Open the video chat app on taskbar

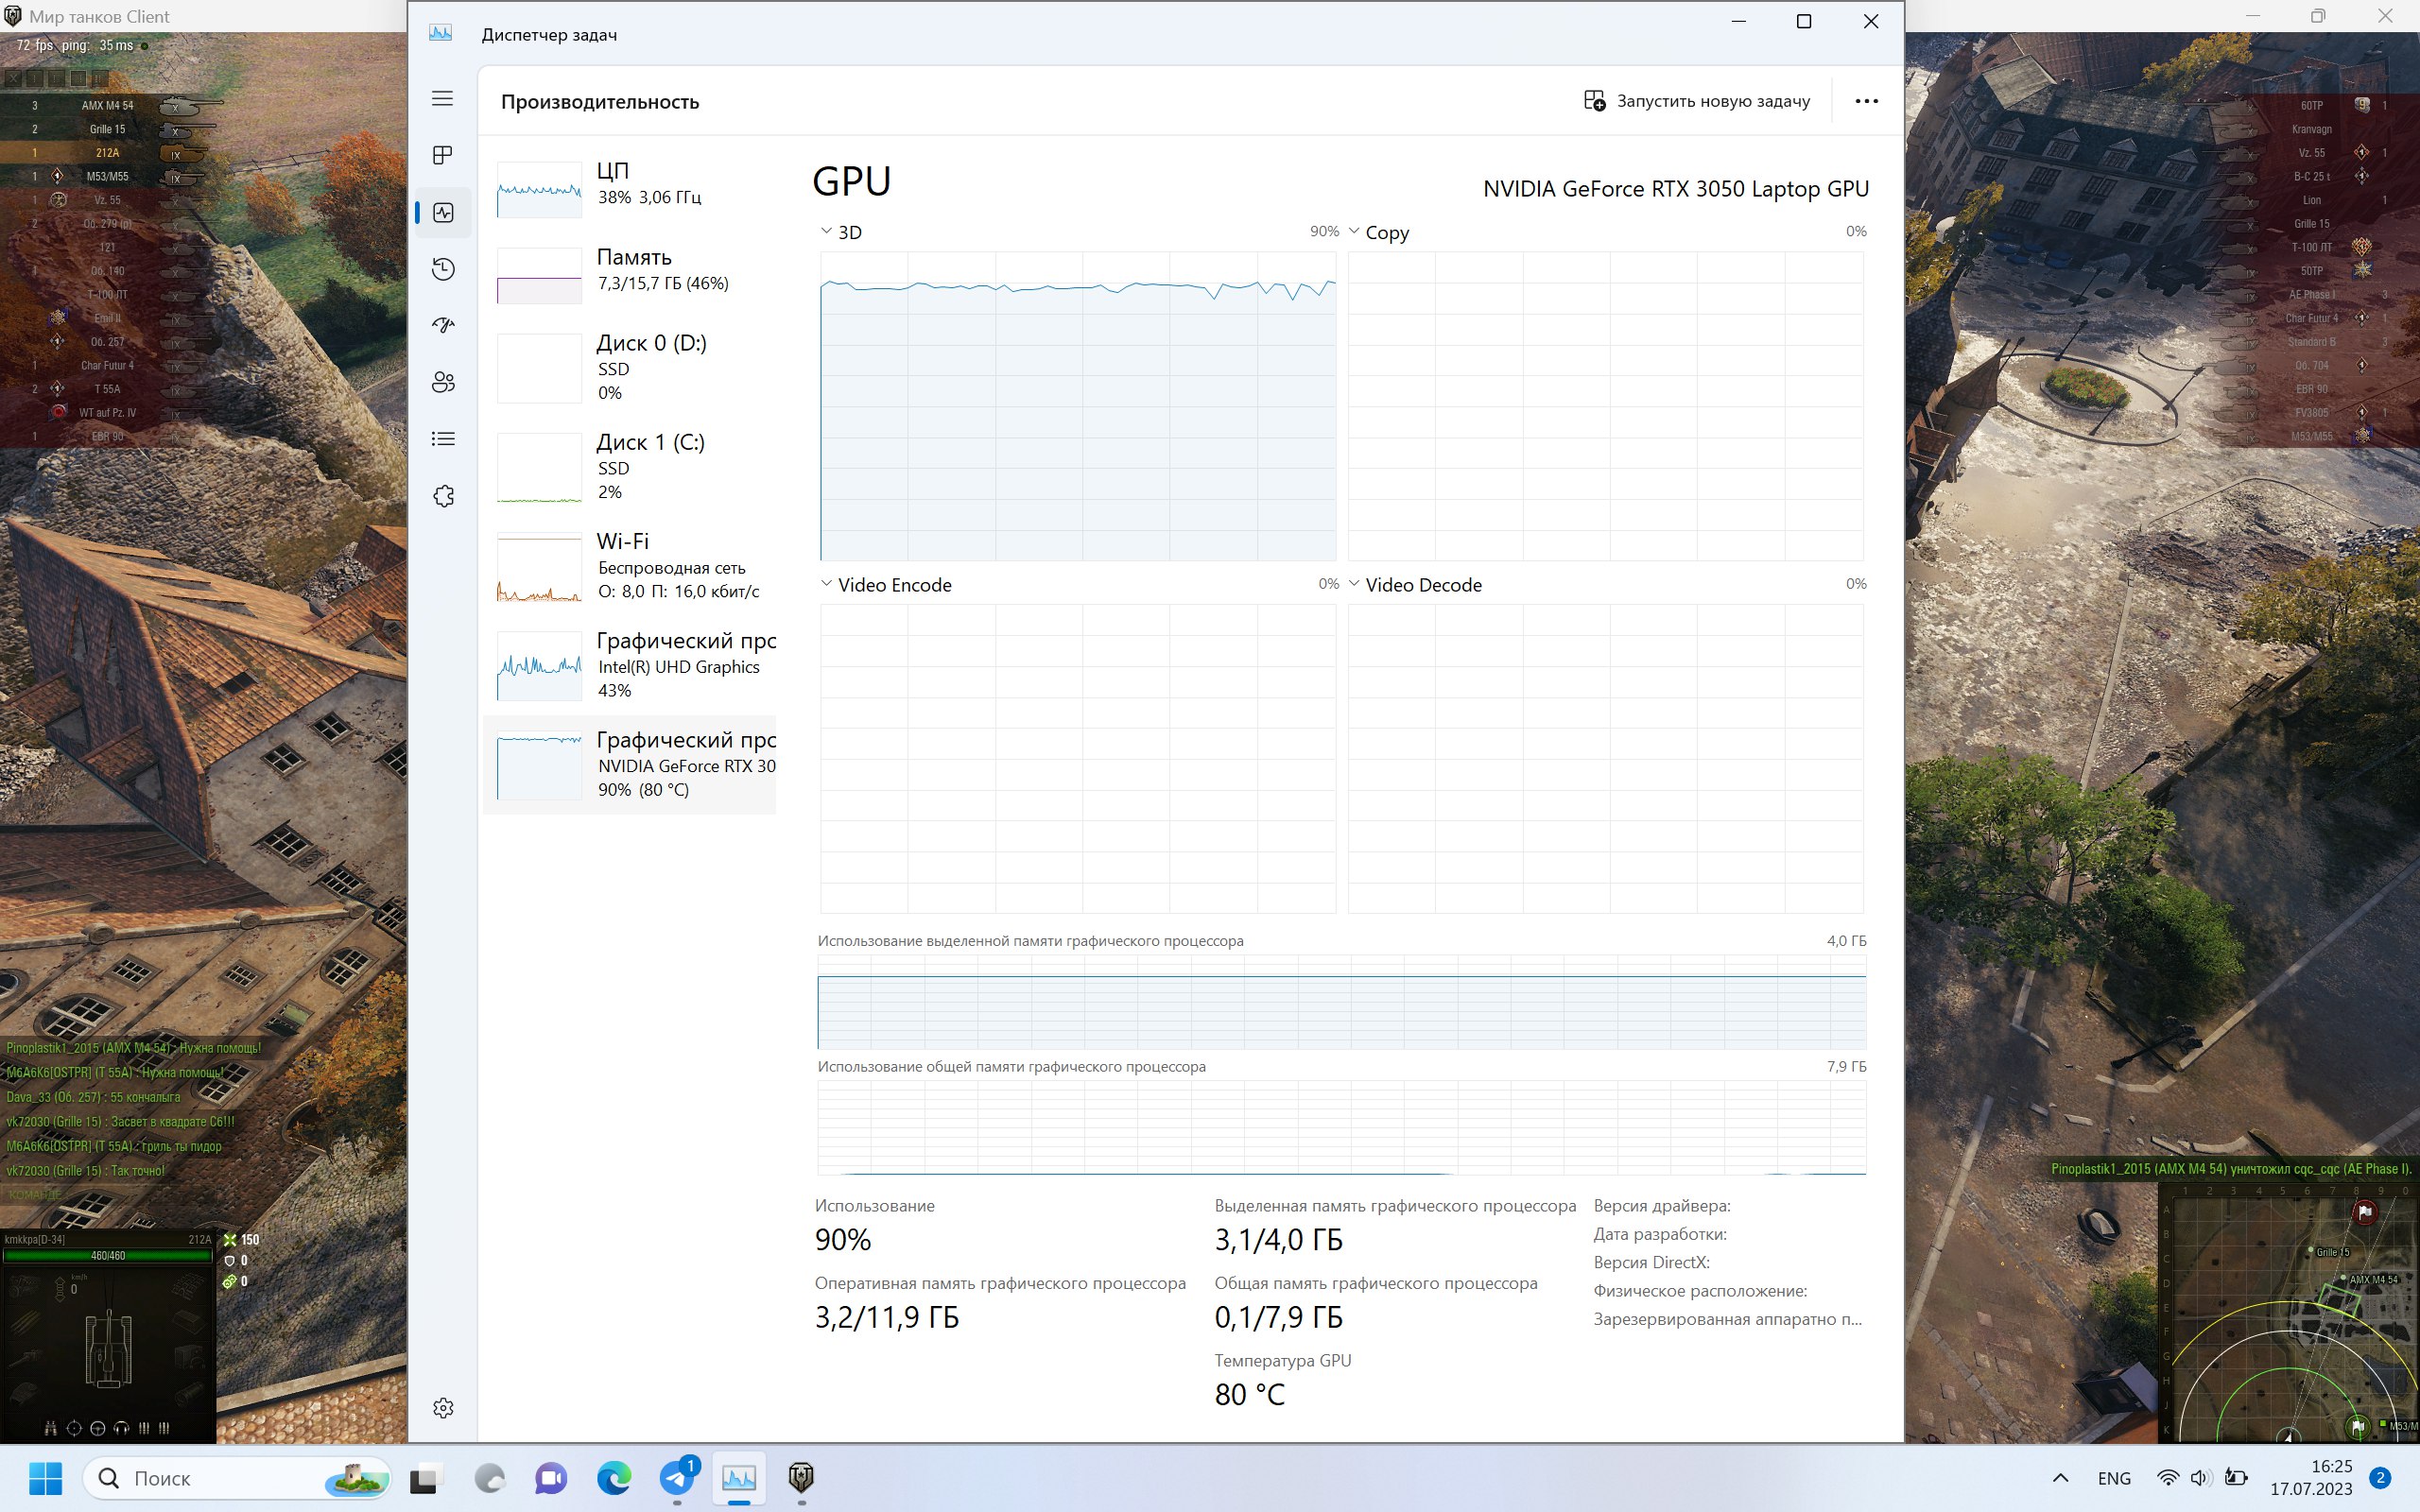click(551, 1478)
